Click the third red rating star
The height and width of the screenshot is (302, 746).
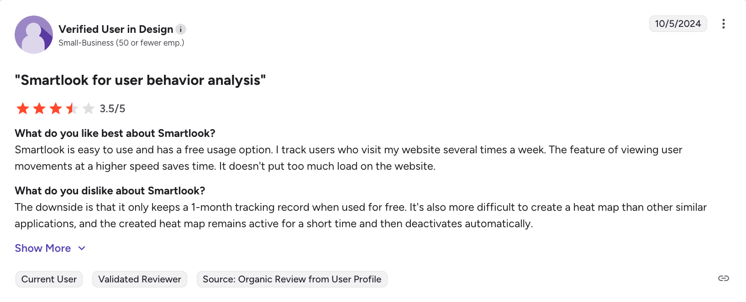pyautogui.click(x=56, y=109)
